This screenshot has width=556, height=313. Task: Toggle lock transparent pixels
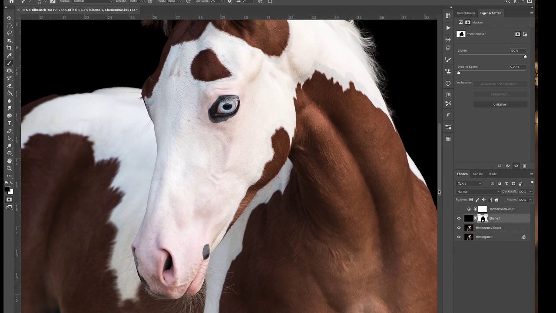point(471,200)
